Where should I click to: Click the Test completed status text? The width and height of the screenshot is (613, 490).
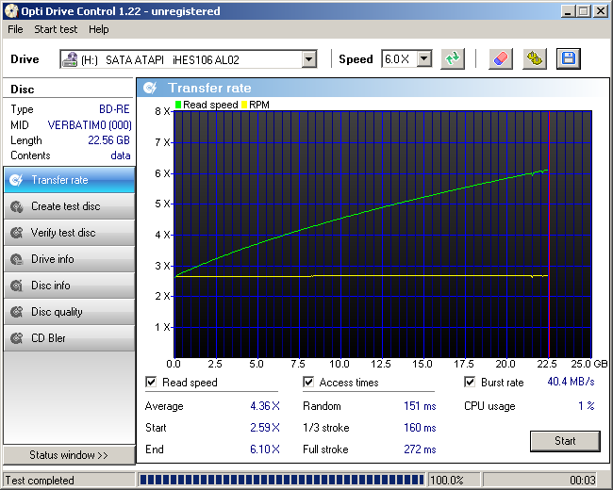click(40, 481)
